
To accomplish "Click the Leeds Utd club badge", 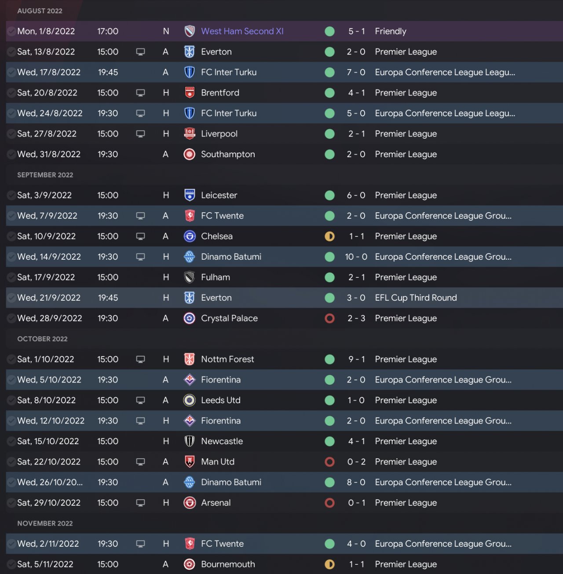I will [190, 400].
